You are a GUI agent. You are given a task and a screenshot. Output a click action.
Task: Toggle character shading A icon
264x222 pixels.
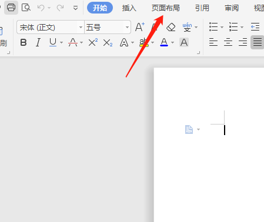coord(184,42)
